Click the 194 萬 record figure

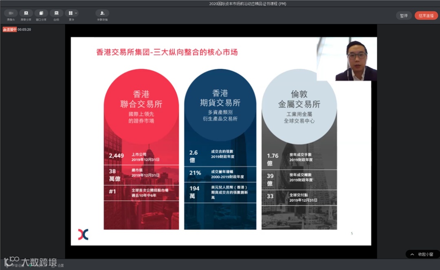coord(194,192)
